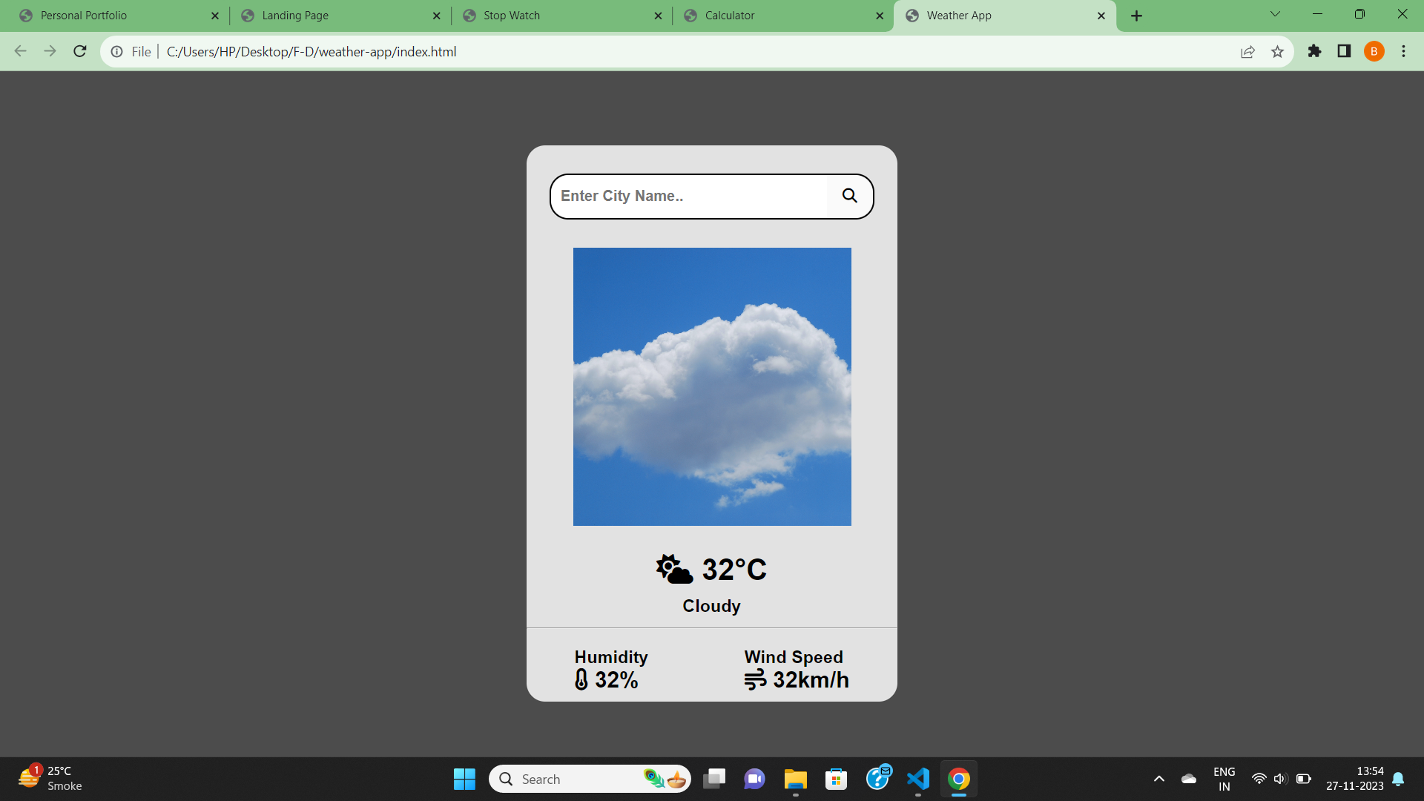1424x801 pixels.
Task: Open Chrome three-dot menu
Action: tap(1403, 51)
